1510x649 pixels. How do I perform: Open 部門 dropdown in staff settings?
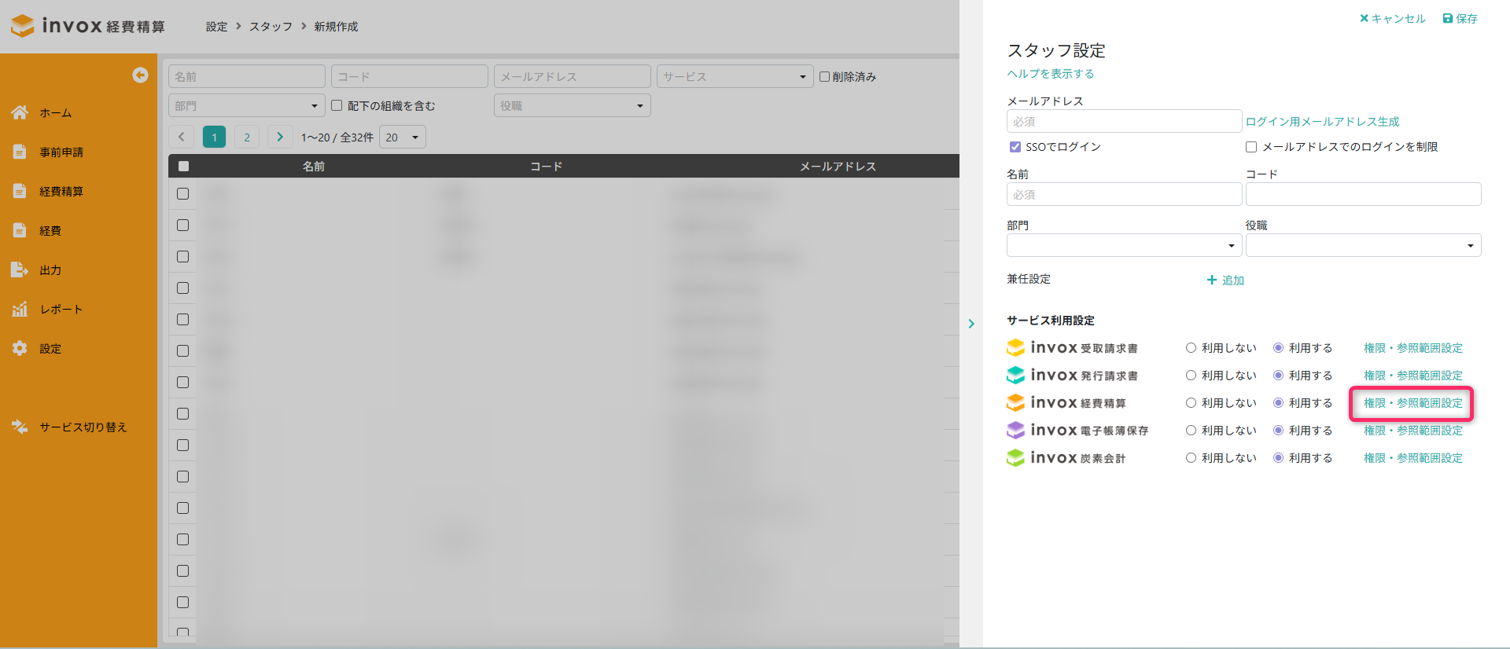[1124, 245]
